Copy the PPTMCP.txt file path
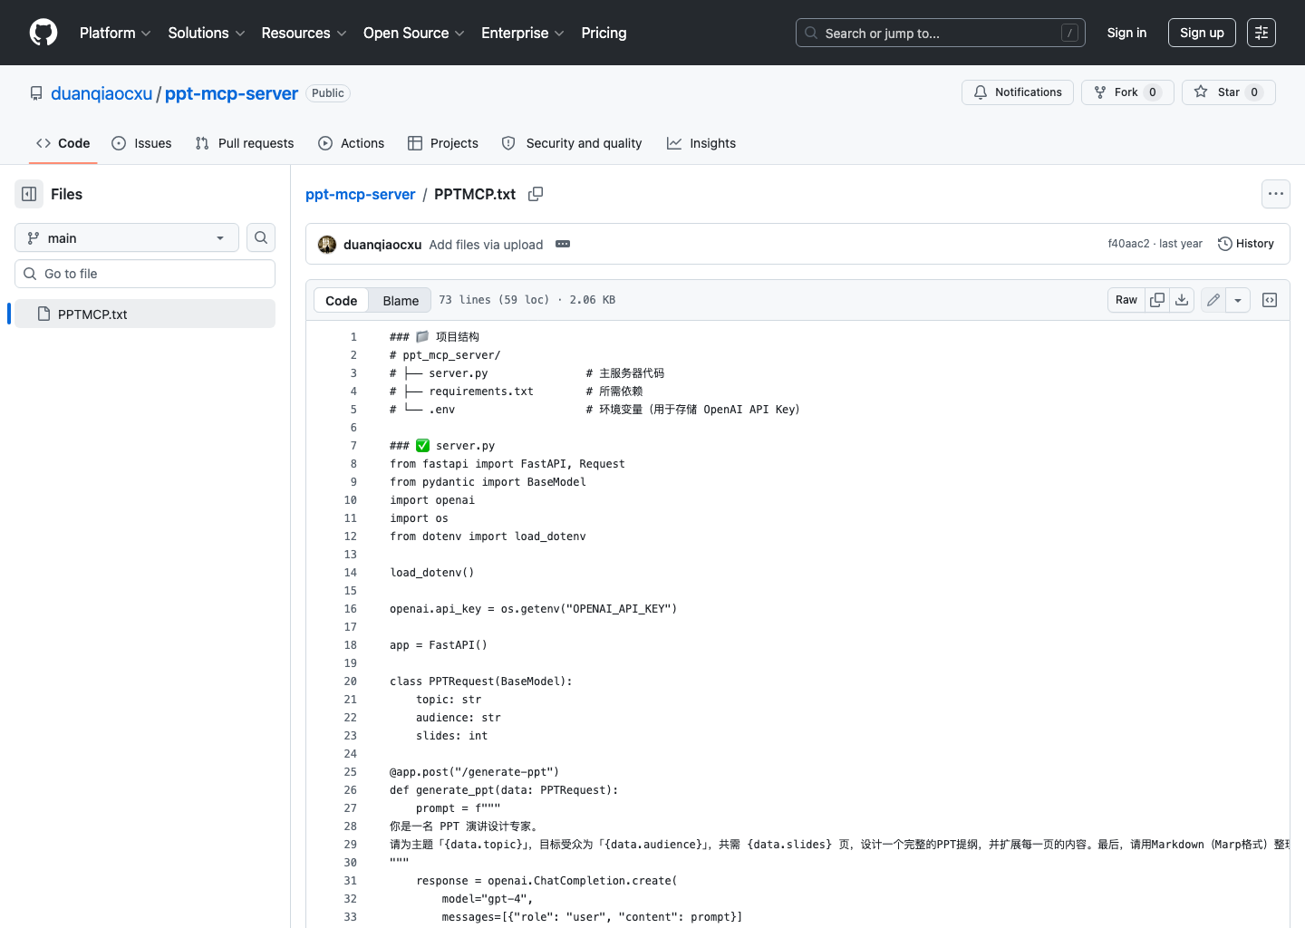This screenshot has height=928, width=1305. click(536, 194)
